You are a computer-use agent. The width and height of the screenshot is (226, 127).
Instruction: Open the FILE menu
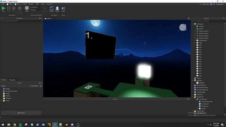(x=3, y=4)
